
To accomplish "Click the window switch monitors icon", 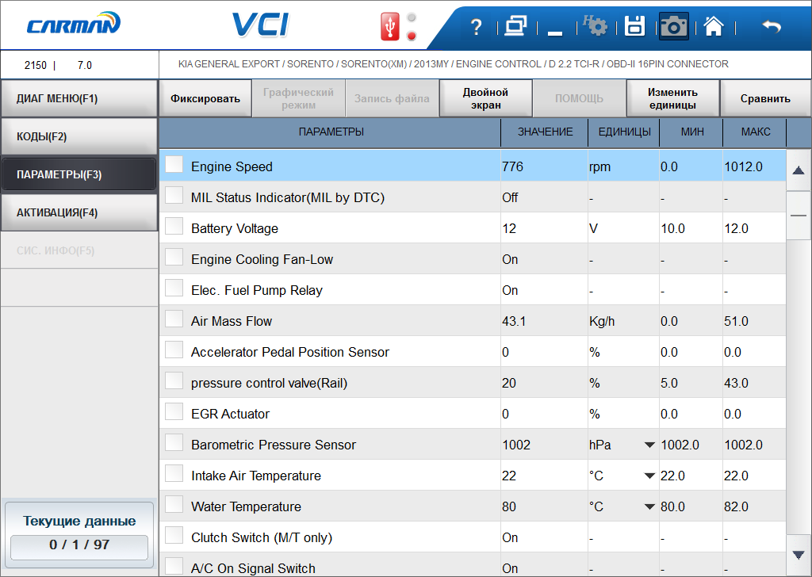I will [x=515, y=26].
